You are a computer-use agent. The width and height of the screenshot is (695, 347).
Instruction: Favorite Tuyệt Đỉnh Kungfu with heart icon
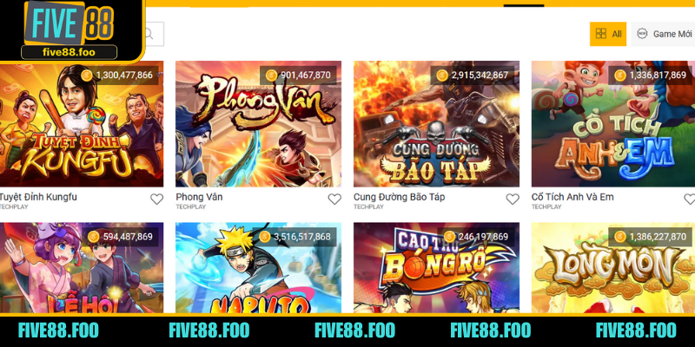[156, 200]
